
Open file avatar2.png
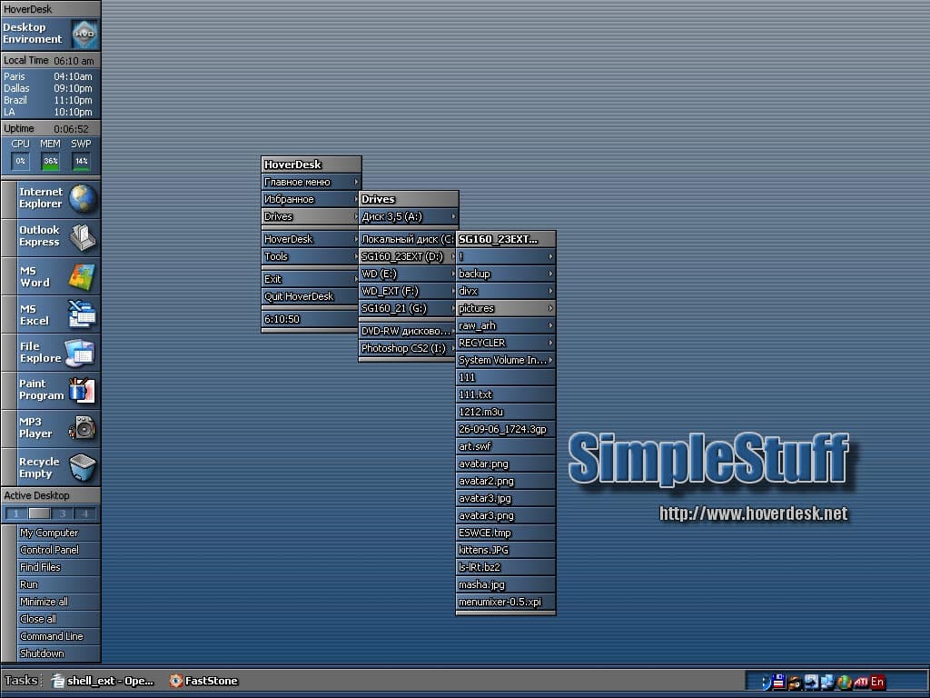click(x=505, y=481)
